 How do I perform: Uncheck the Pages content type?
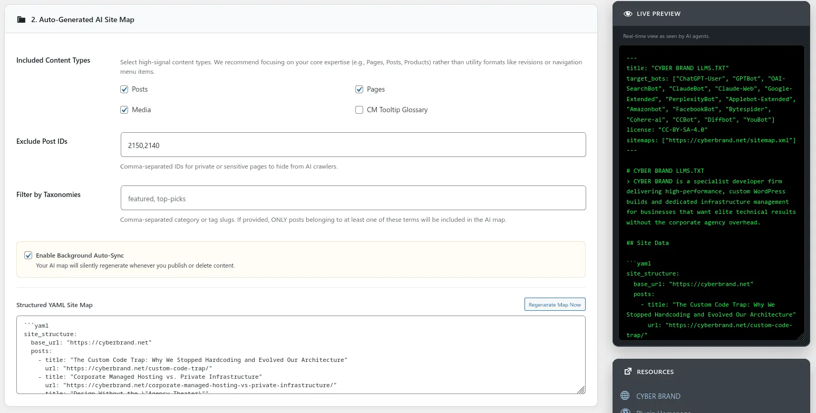[360, 90]
